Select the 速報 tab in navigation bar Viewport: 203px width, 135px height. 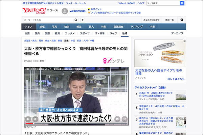[42, 27]
